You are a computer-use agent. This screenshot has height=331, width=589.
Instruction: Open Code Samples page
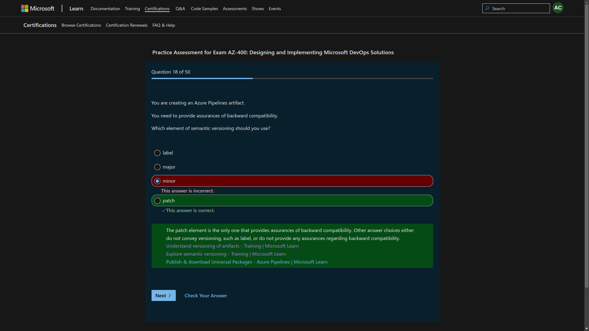204,9
